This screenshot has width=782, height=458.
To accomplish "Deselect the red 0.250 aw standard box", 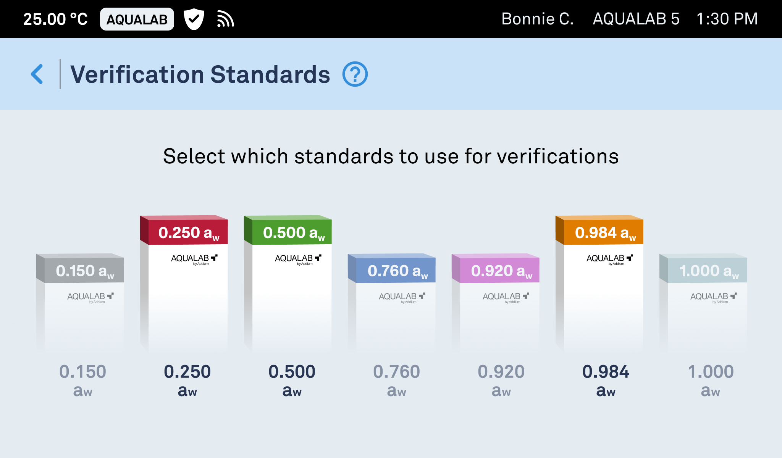I will click(184, 283).
